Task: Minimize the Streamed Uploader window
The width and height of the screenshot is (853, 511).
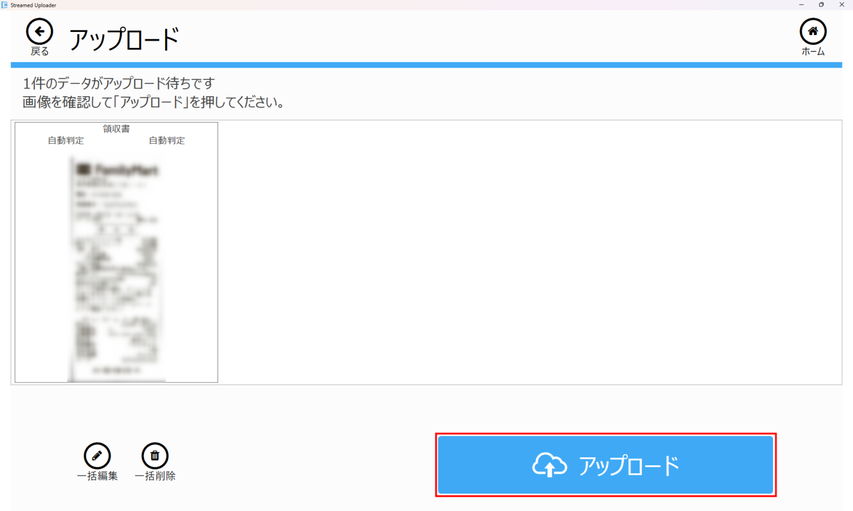Action: [x=801, y=5]
